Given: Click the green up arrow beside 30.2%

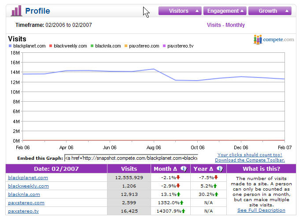Looking at the screenshot, I should [216, 194].
